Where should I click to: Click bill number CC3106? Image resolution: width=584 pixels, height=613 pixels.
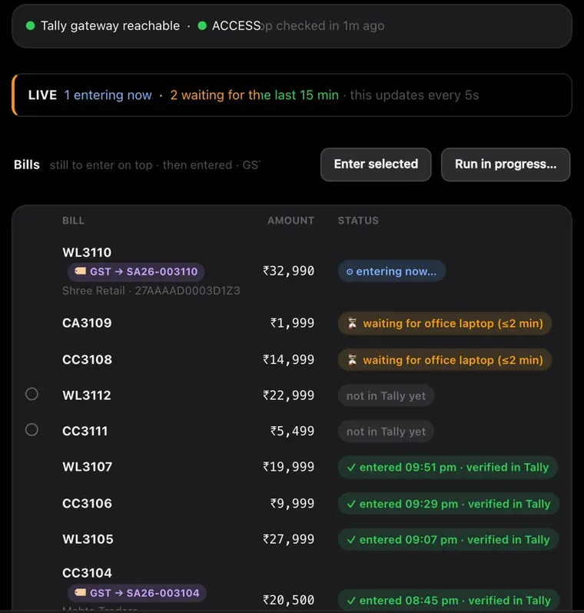(x=87, y=504)
